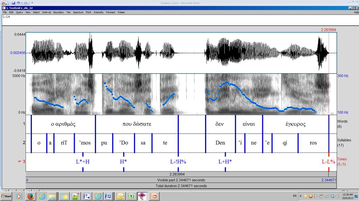Click the L+H* tone point

[x=225, y=162]
